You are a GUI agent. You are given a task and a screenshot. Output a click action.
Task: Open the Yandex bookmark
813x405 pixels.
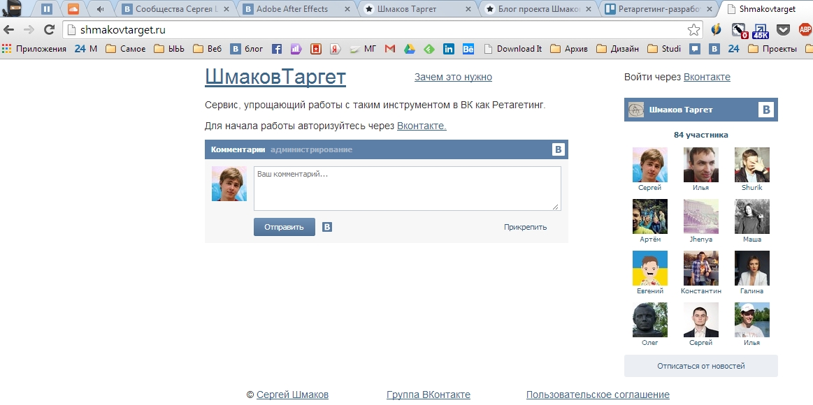[336, 49]
